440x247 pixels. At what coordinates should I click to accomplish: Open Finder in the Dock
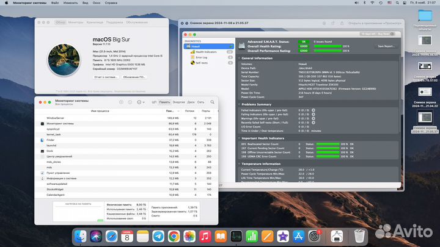click(x=81, y=237)
